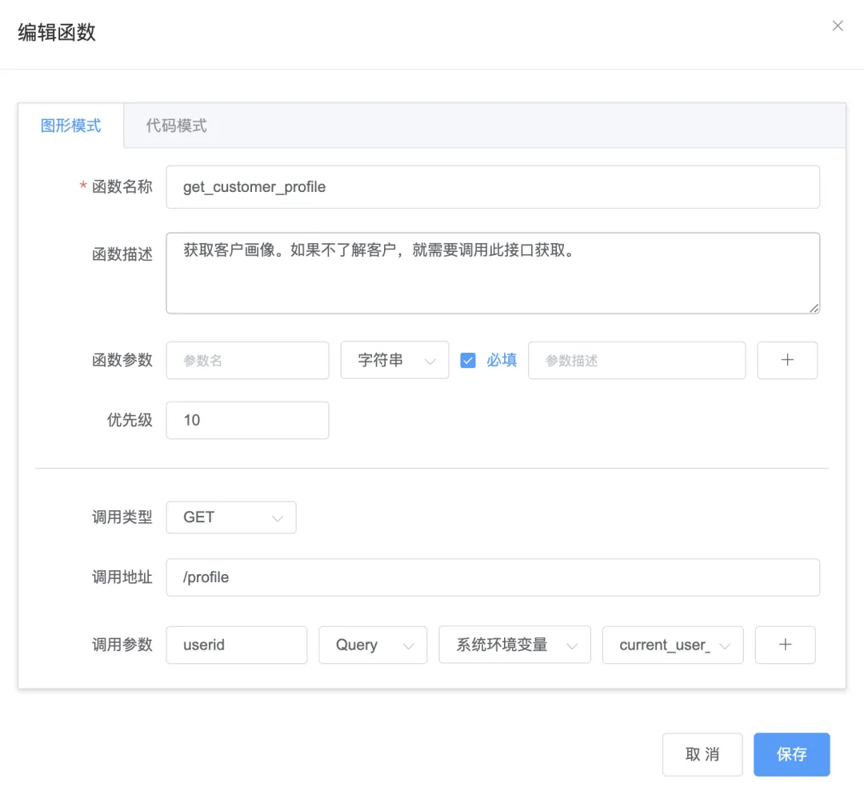Image resolution: width=864 pixels, height=795 pixels.
Task: Uncheck the 必填 required checkbox
Action: click(468, 360)
